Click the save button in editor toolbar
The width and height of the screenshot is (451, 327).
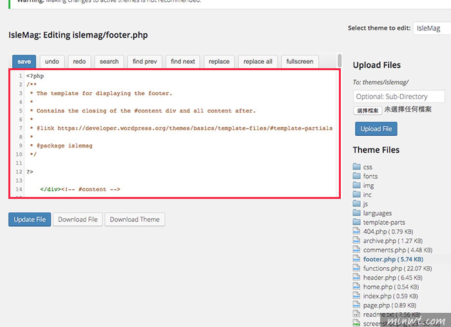[24, 62]
